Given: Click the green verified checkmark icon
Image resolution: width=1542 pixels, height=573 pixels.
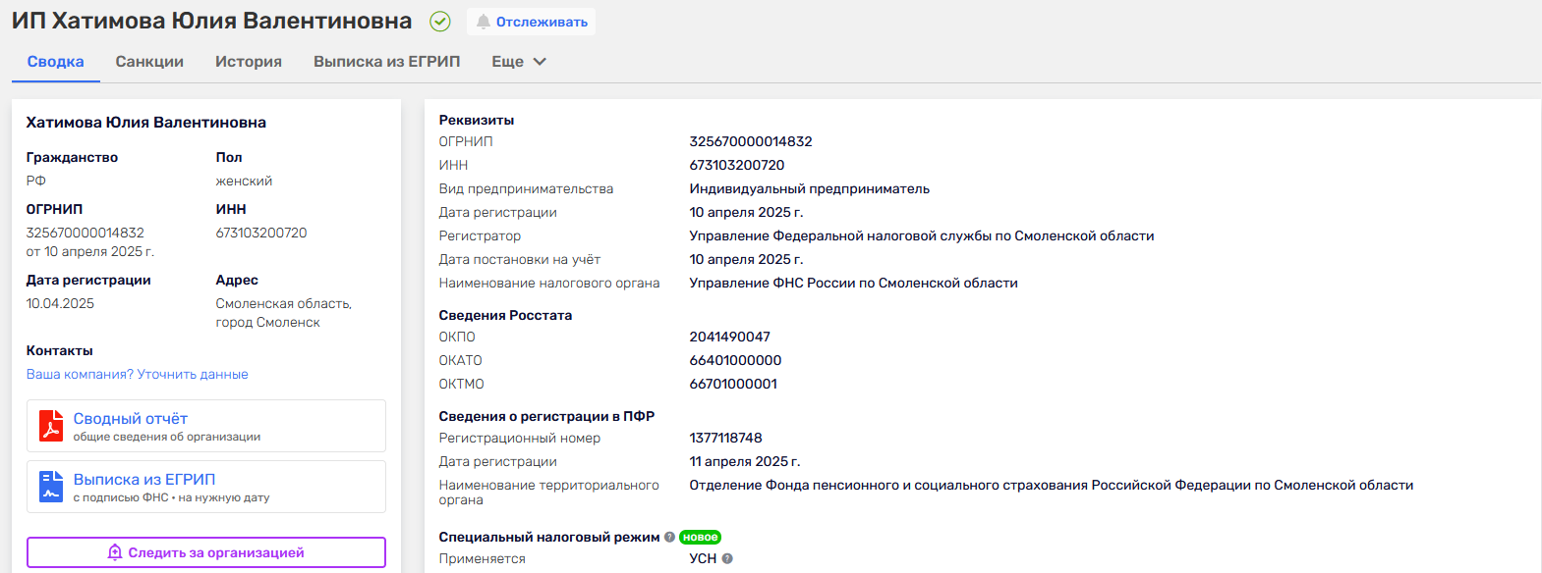Looking at the screenshot, I should tap(440, 21).
